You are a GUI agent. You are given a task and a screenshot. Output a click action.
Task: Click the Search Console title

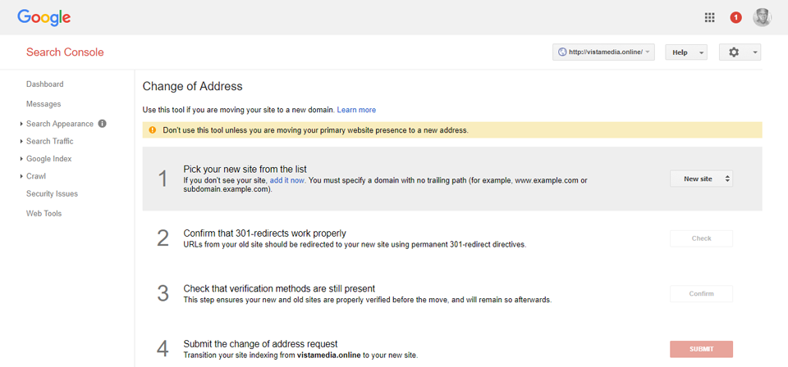[65, 52]
